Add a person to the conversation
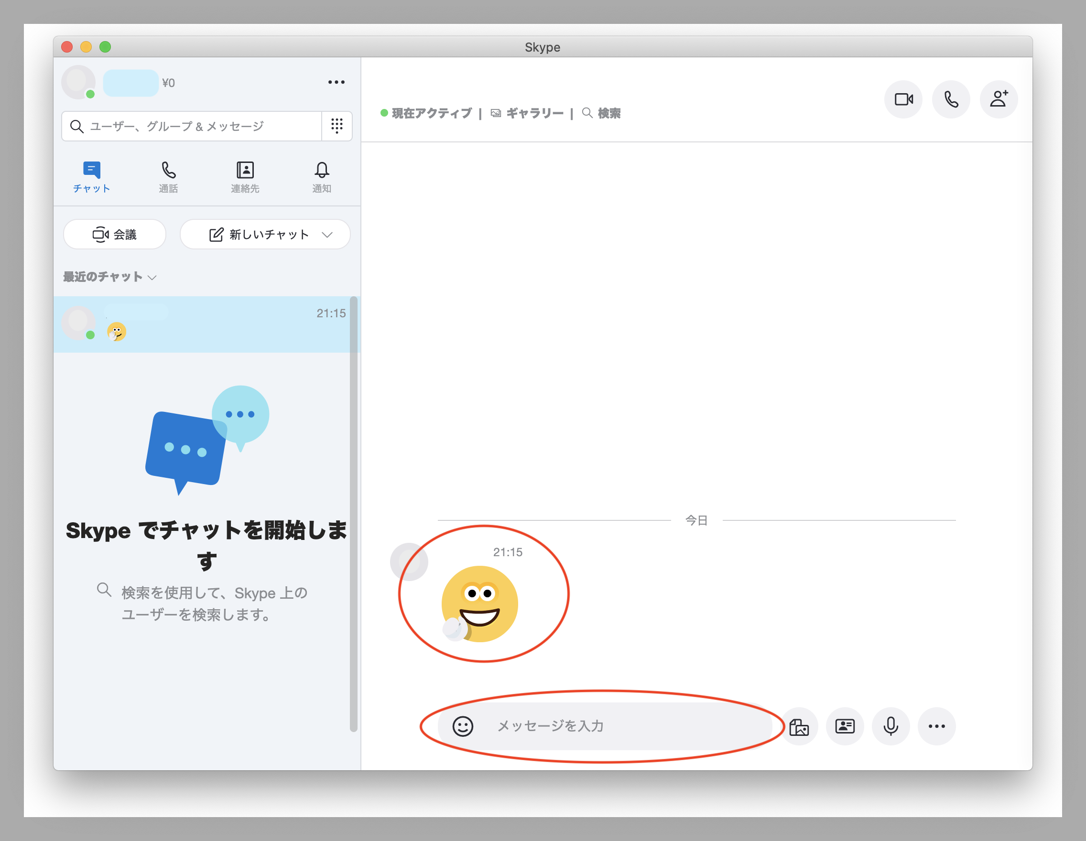1086x841 pixels. click(999, 99)
